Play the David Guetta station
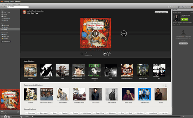The image size is (193, 118). (112, 94)
